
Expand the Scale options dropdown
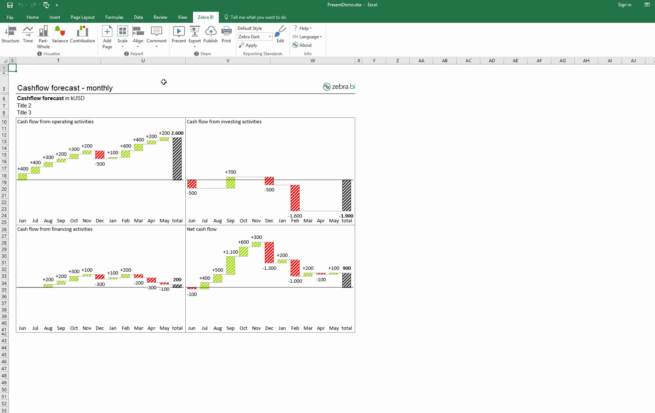122,47
